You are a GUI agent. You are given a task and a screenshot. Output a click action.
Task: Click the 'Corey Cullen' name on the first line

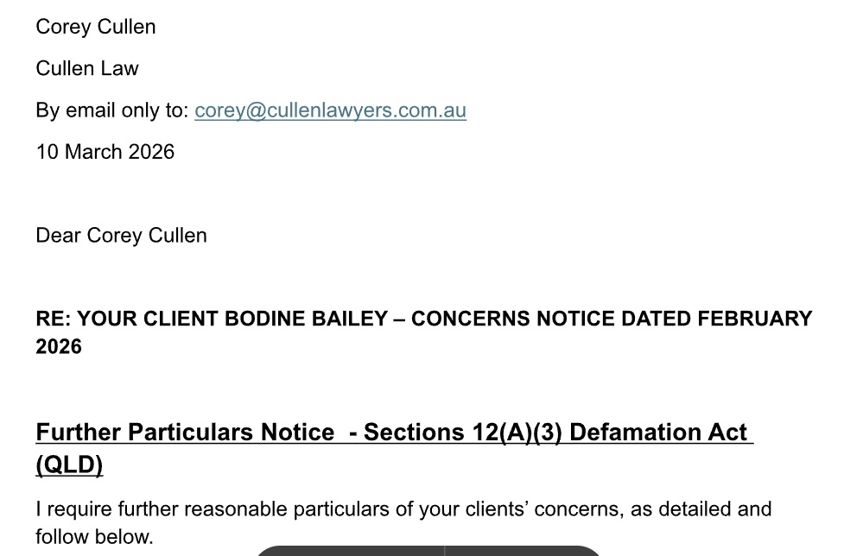click(x=96, y=27)
